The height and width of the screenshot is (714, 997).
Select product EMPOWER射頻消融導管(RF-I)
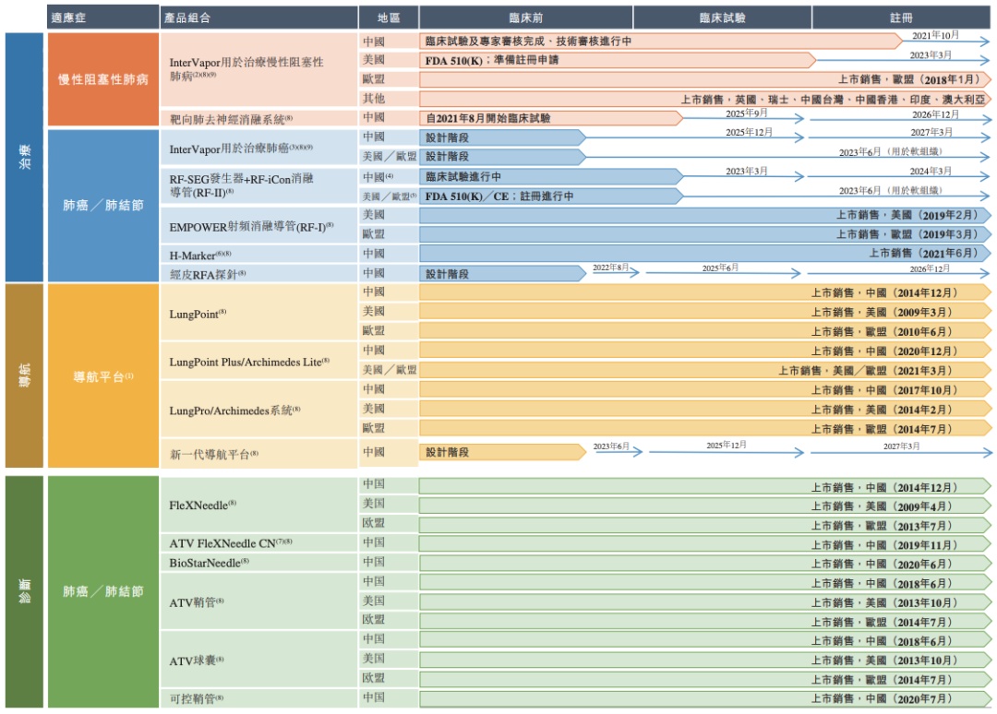click(258, 225)
